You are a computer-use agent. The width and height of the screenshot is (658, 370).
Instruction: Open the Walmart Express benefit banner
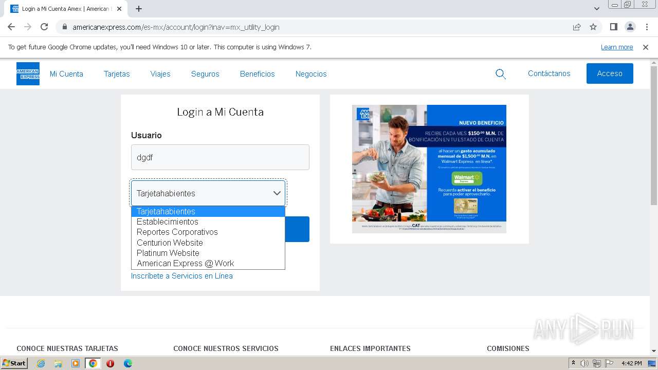click(x=429, y=169)
